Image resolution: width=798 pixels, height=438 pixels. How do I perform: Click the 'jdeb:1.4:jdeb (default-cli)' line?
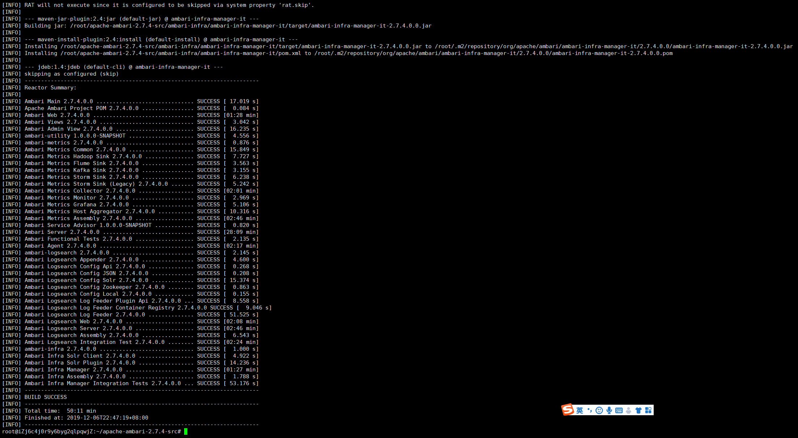[113, 67]
